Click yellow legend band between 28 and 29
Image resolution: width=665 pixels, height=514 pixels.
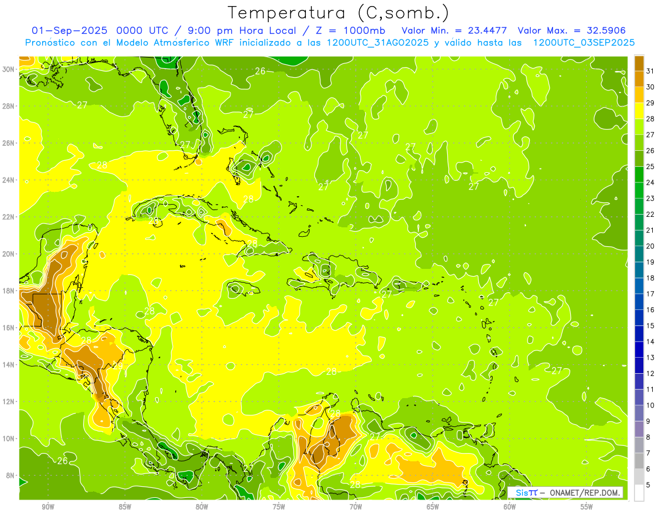[x=639, y=111]
